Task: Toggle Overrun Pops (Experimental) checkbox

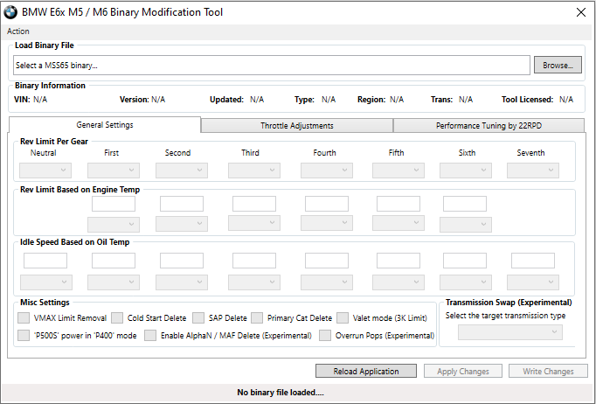Action: click(x=325, y=335)
